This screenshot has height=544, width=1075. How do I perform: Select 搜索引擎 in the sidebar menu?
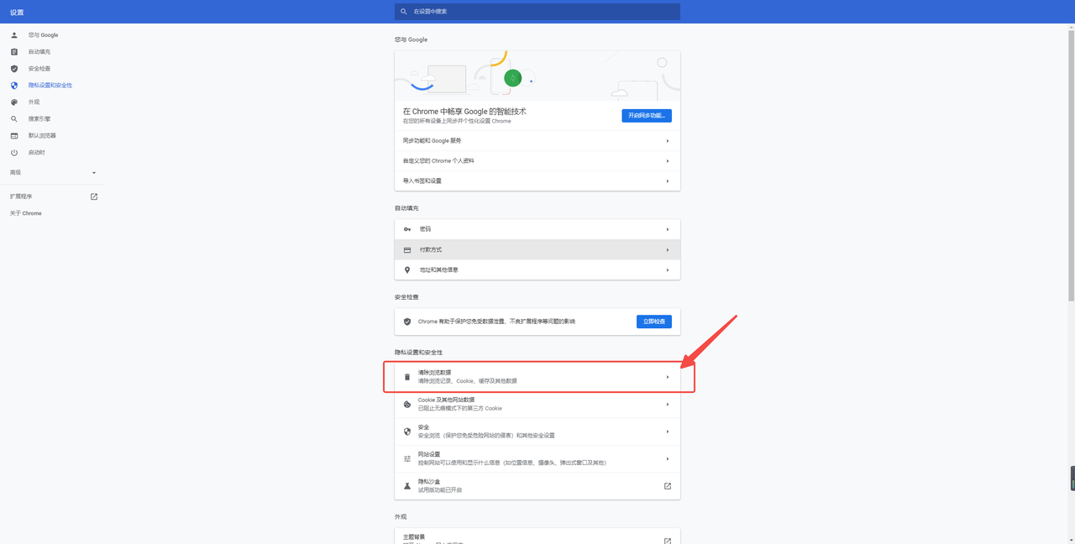pos(39,119)
